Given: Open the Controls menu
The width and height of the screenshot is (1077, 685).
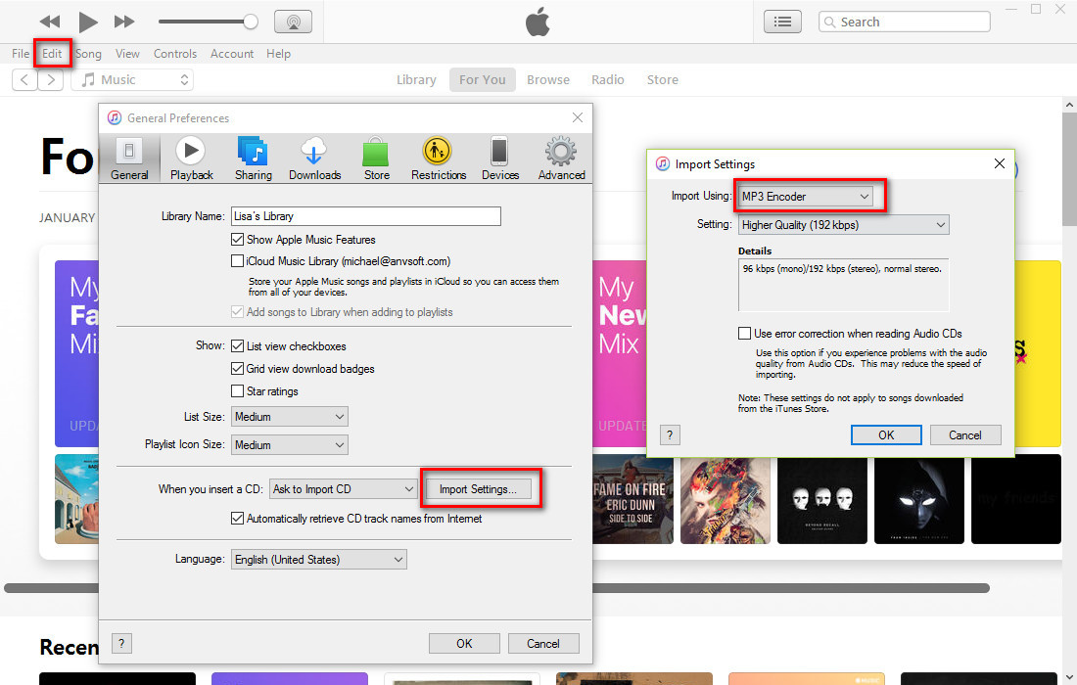Looking at the screenshot, I should 175,54.
